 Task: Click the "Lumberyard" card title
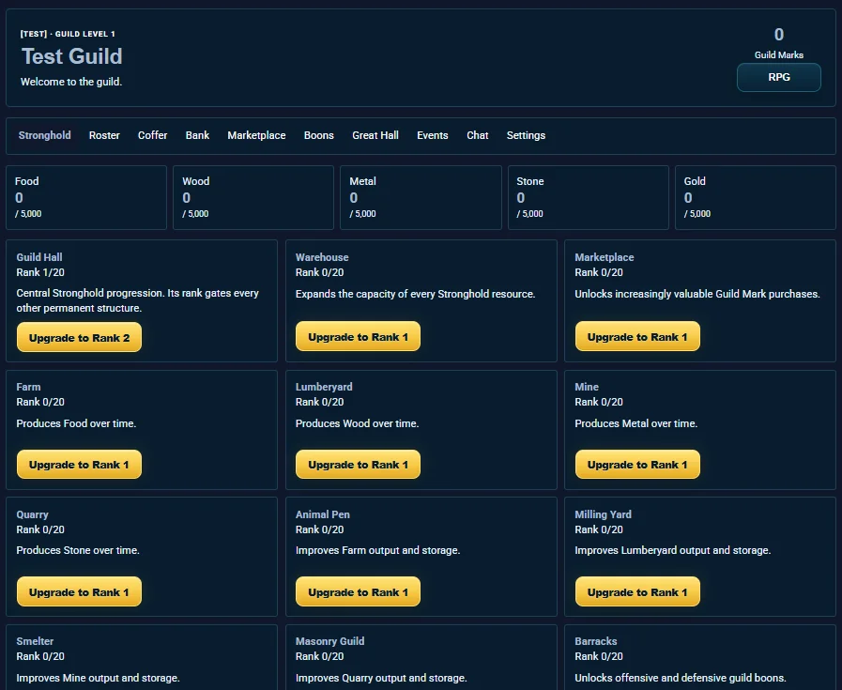(x=324, y=387)
